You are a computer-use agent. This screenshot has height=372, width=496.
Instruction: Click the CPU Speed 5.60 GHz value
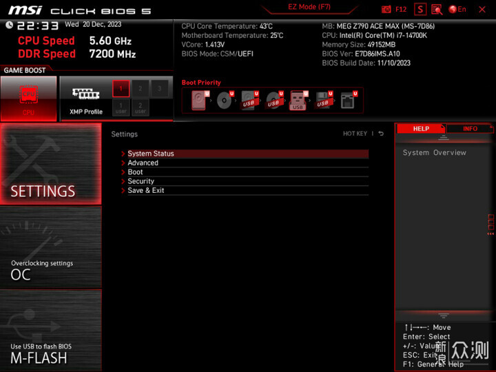[x=110, y=41]
